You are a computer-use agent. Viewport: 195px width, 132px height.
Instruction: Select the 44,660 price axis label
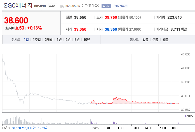click(x=186, y=68)
